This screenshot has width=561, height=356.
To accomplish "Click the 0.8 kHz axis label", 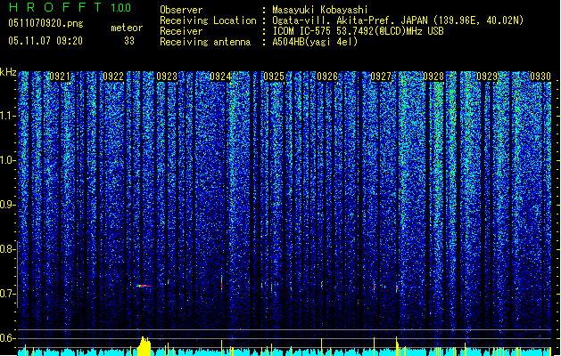I will (8, 249).
